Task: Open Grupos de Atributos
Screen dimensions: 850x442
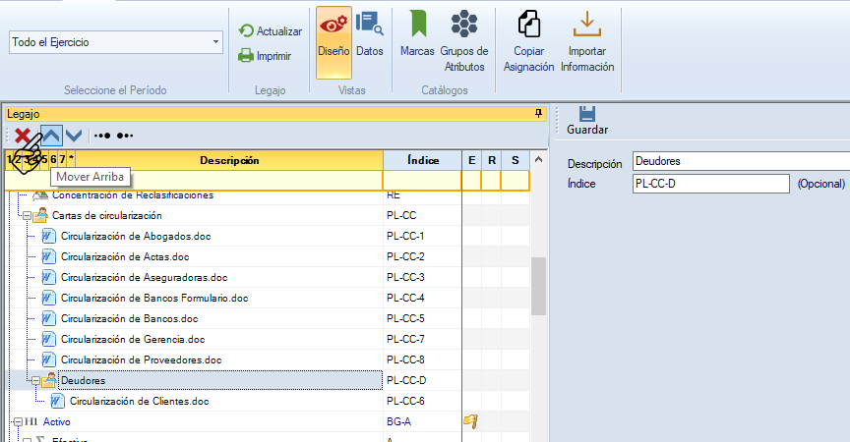Action: click(x=464, y=43)
